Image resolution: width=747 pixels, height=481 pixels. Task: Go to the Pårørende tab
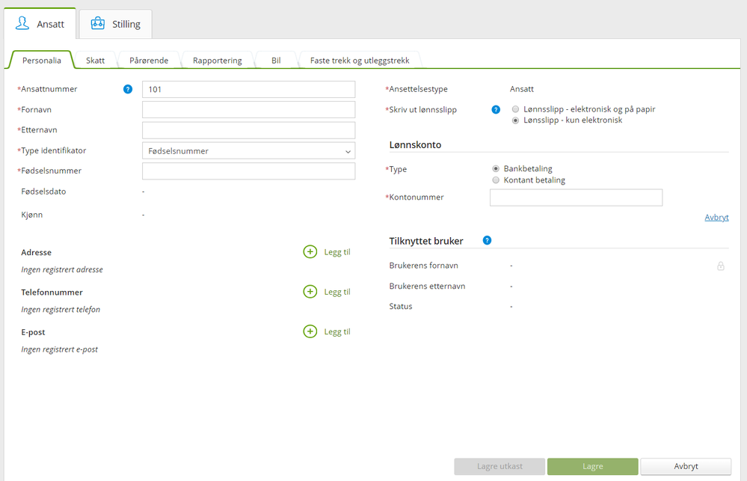(149, 61)
